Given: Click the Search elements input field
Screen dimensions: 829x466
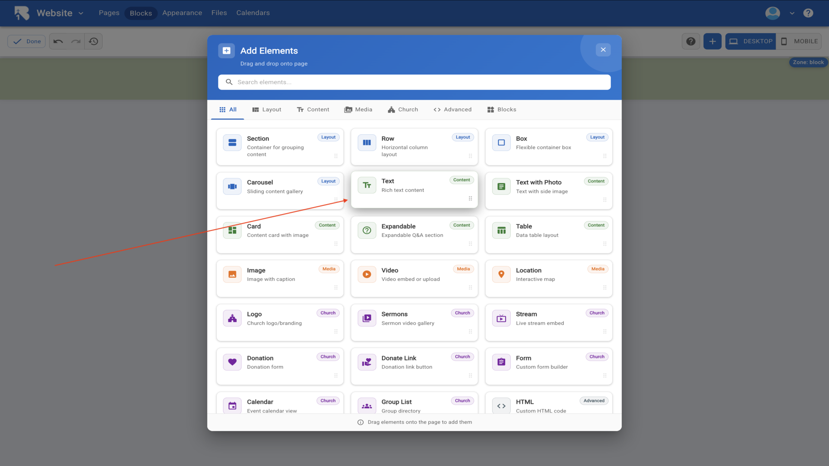Looking at the screenshot, I should click(414, 82).
